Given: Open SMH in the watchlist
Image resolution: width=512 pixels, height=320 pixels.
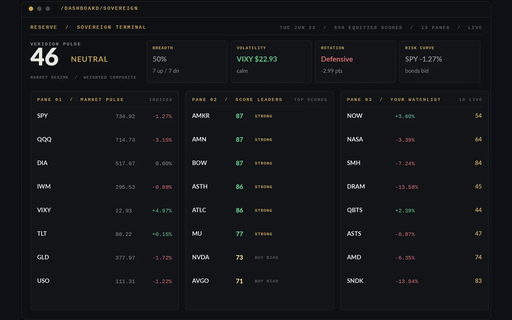Looking at the screenshot, I should (414, 163).
